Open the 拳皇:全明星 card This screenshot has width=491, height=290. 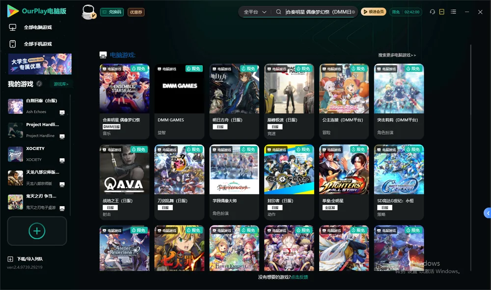(x=344, y=182)
